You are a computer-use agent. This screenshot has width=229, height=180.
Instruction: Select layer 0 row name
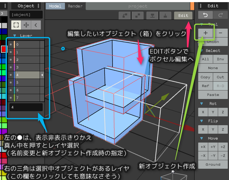click(x=27, y=44)
